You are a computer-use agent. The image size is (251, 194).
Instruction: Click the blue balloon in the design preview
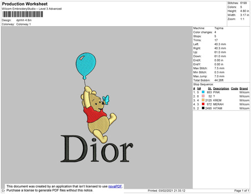coord(86,66)
